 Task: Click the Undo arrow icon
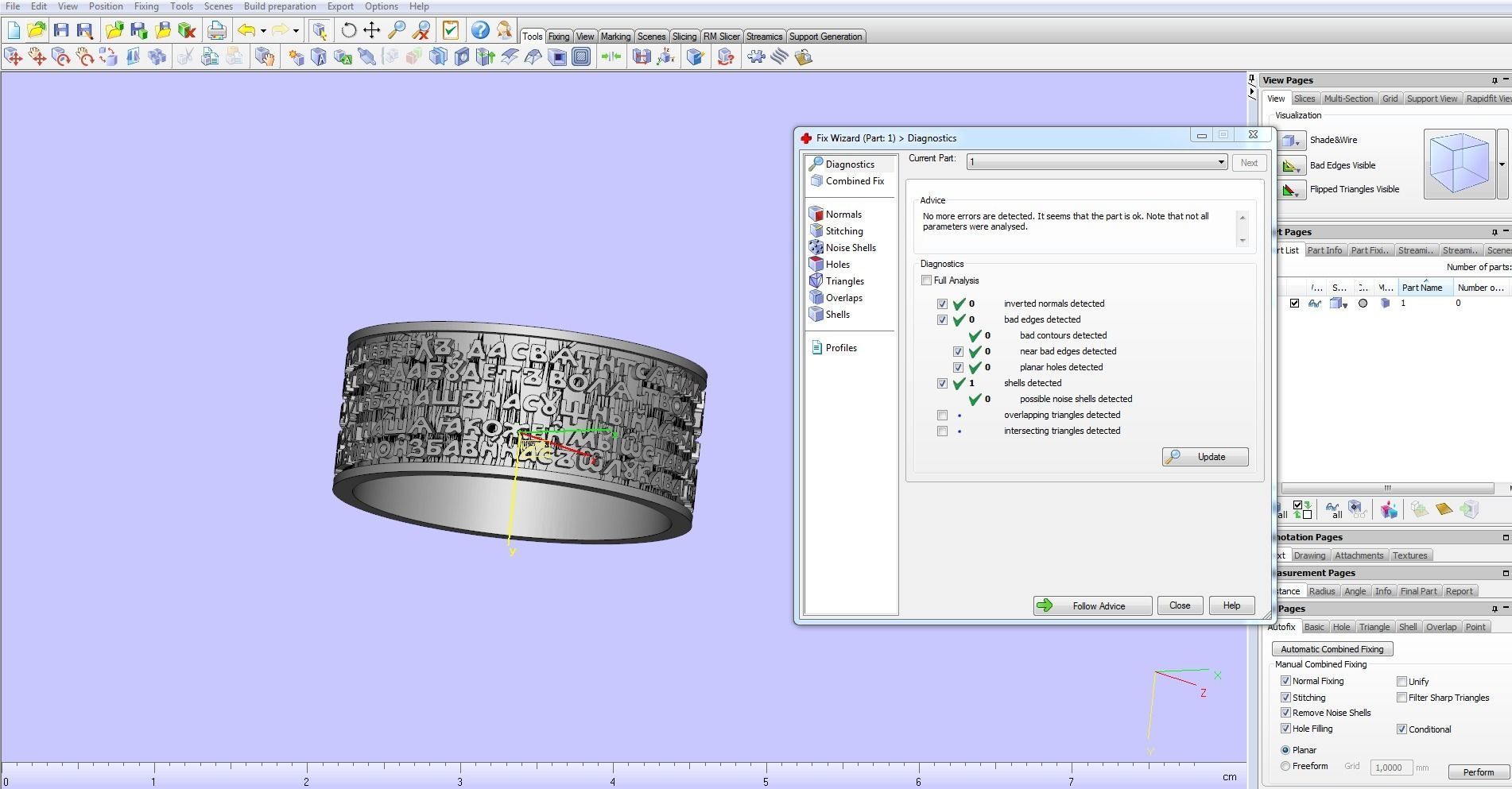(x=246, y=31)
